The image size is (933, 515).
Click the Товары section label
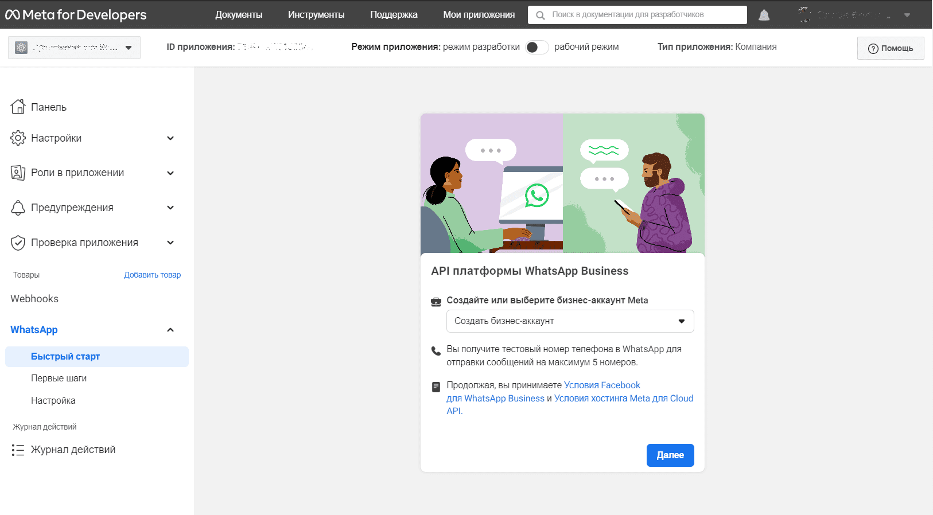click(26, 275)
